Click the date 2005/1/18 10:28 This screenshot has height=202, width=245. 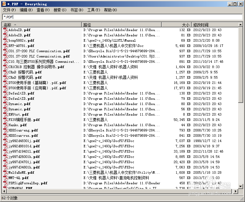click(207, 173)
